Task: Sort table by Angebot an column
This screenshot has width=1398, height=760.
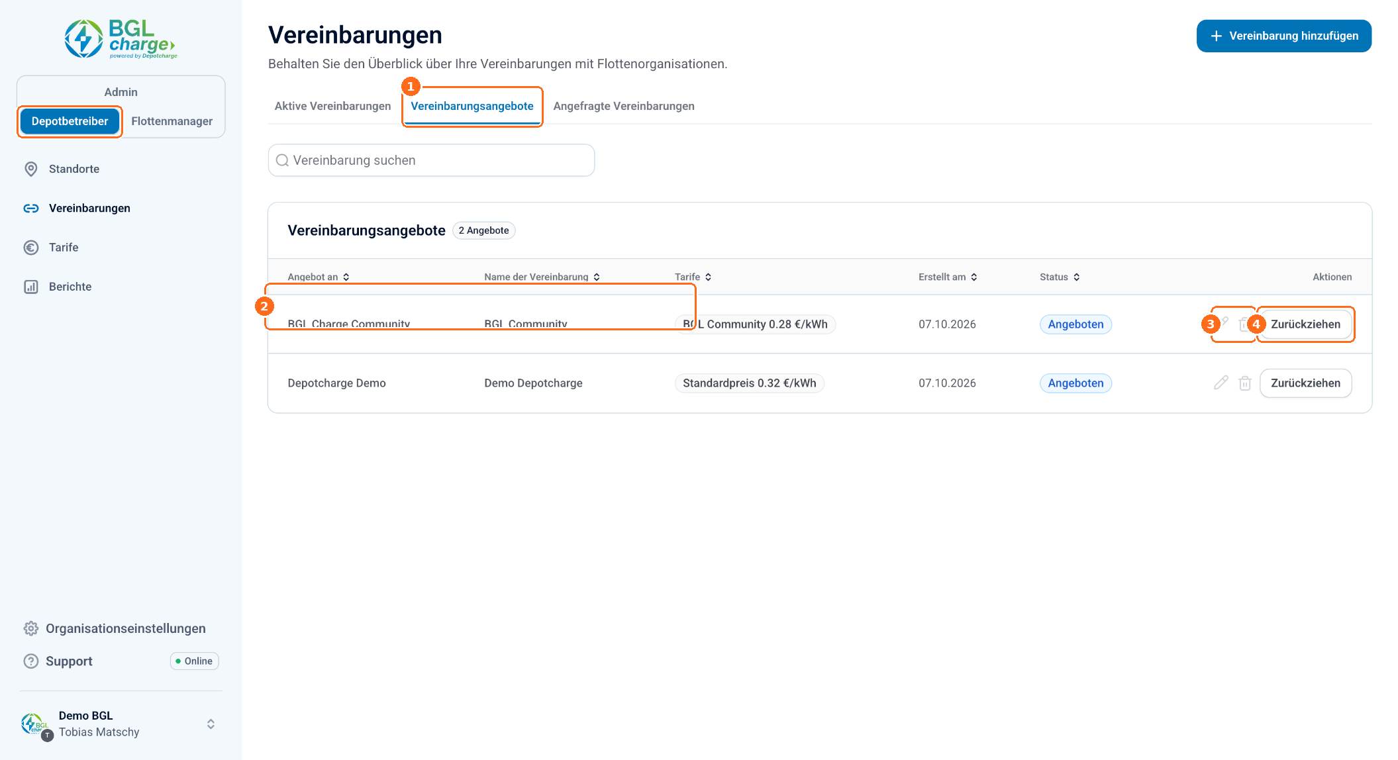Action: coord(319,277)
